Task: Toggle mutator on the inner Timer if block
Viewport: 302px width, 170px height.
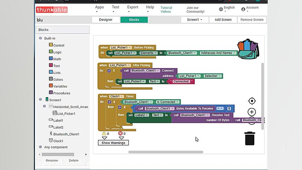Action: [x=120, y=107]
